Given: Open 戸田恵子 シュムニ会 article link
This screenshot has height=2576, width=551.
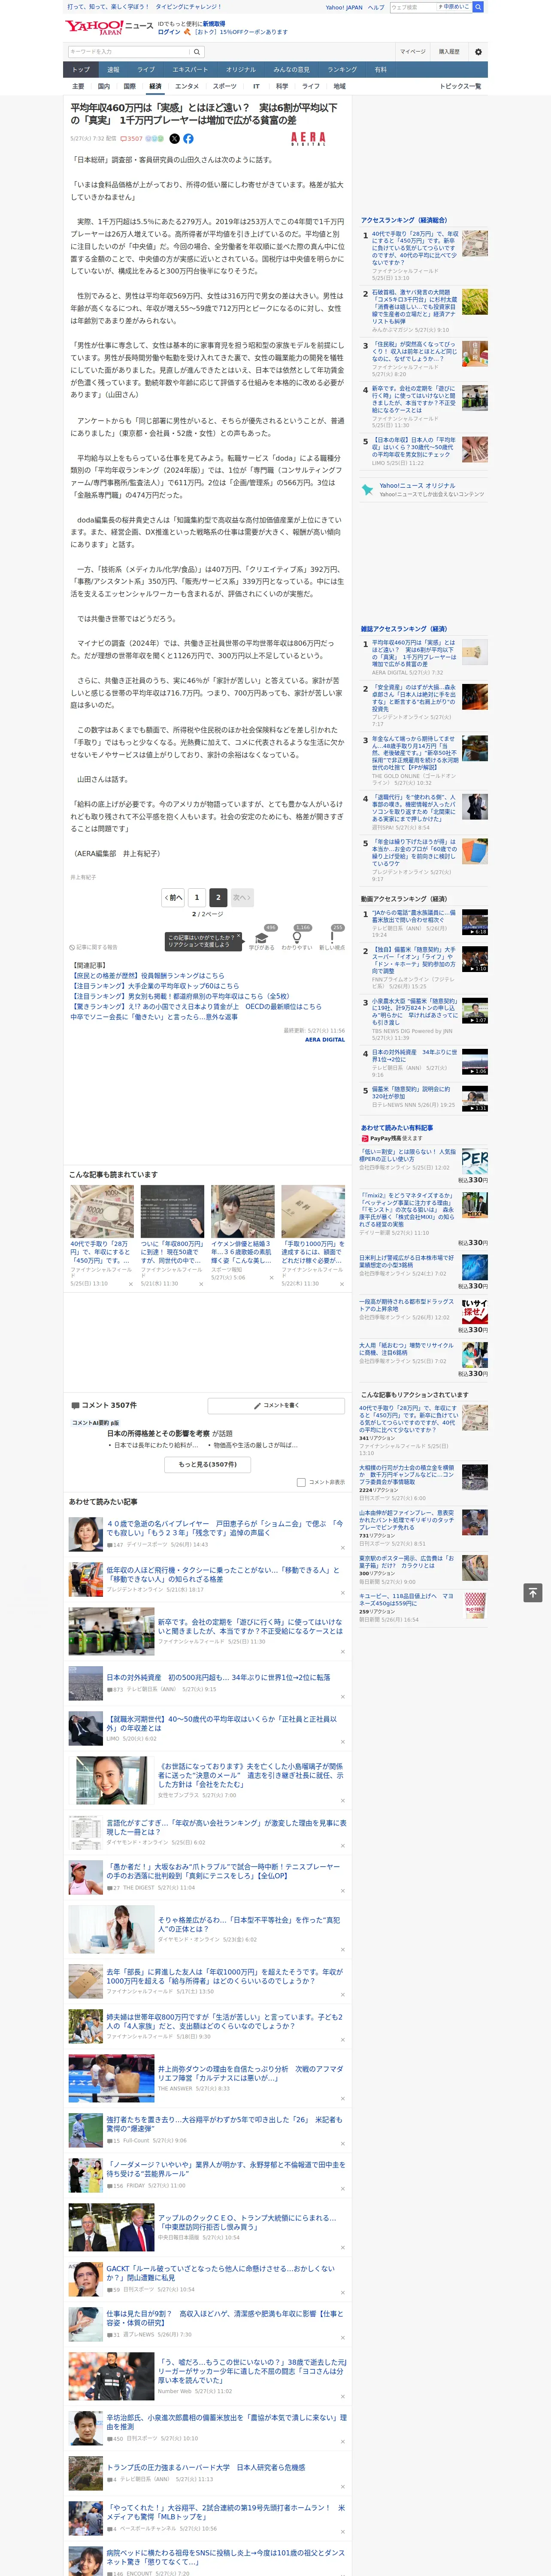Looking at the screenshot, I should (224, 1528).
